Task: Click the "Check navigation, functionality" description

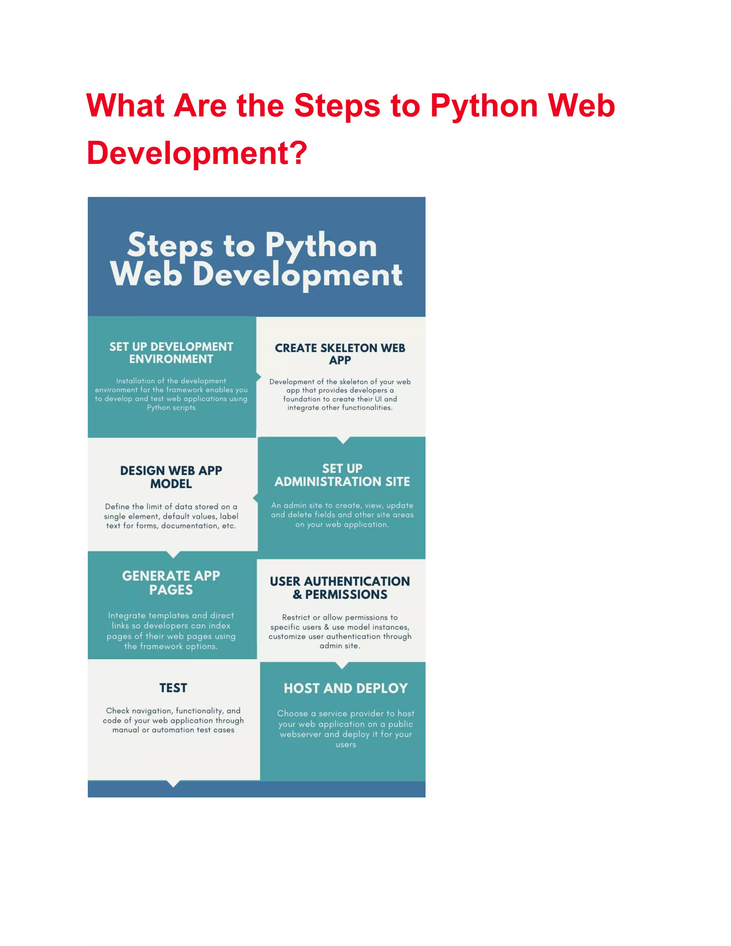Action: tap(173, 720)
